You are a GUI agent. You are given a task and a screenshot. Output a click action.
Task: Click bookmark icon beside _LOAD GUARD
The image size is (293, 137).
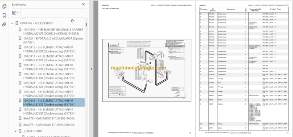(x=20, y=131)
